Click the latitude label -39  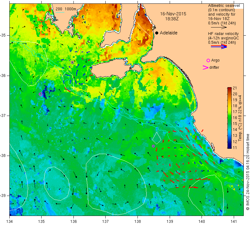pos(3,196)
